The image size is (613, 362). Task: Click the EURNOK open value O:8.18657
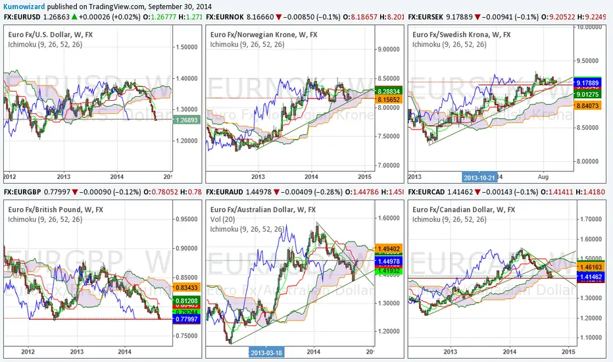coord(360,17)
